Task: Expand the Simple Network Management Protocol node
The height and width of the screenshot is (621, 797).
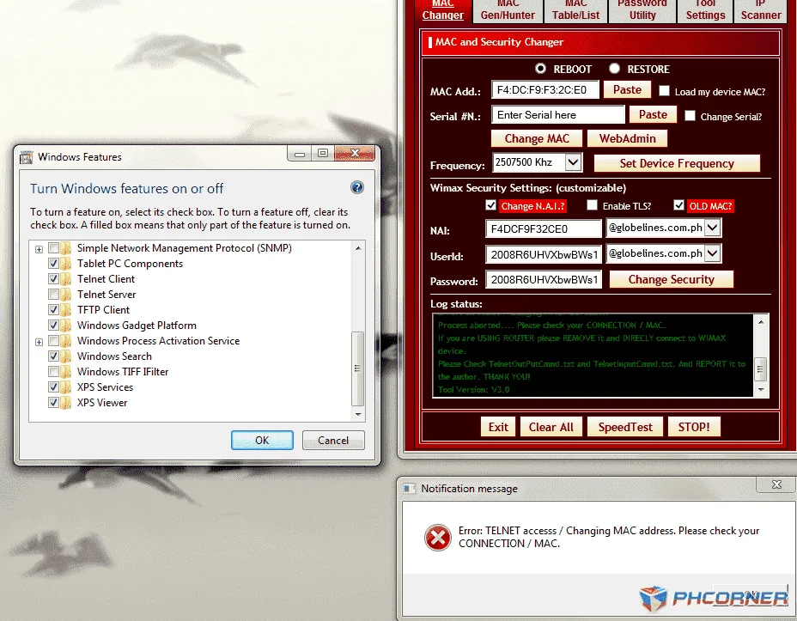Action: [x=39, y=249]
